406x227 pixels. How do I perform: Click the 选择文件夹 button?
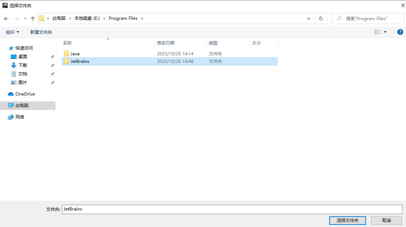coord(347,220)
